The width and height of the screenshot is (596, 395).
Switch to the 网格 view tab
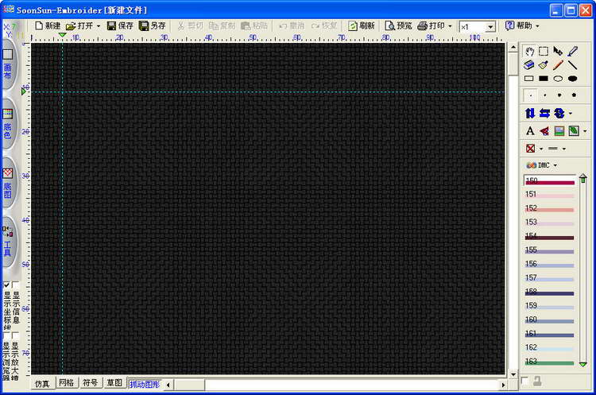(x=66, y=383)
